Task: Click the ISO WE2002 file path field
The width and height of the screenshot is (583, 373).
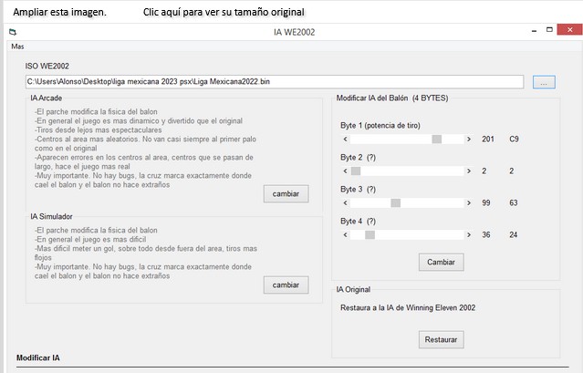Action: click(x=275, y=82)
